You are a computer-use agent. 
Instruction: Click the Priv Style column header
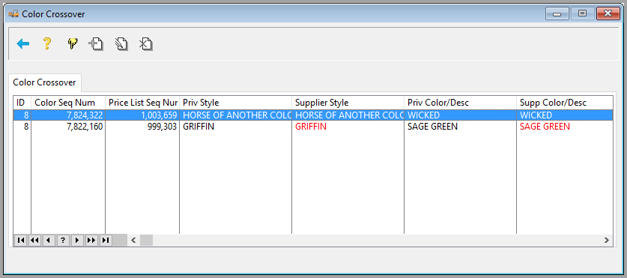point(235,103)
